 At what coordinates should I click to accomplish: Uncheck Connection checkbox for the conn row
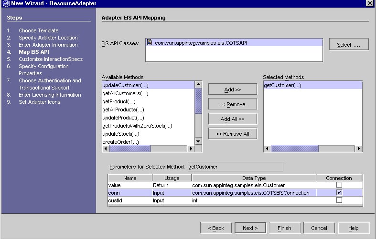339,193
